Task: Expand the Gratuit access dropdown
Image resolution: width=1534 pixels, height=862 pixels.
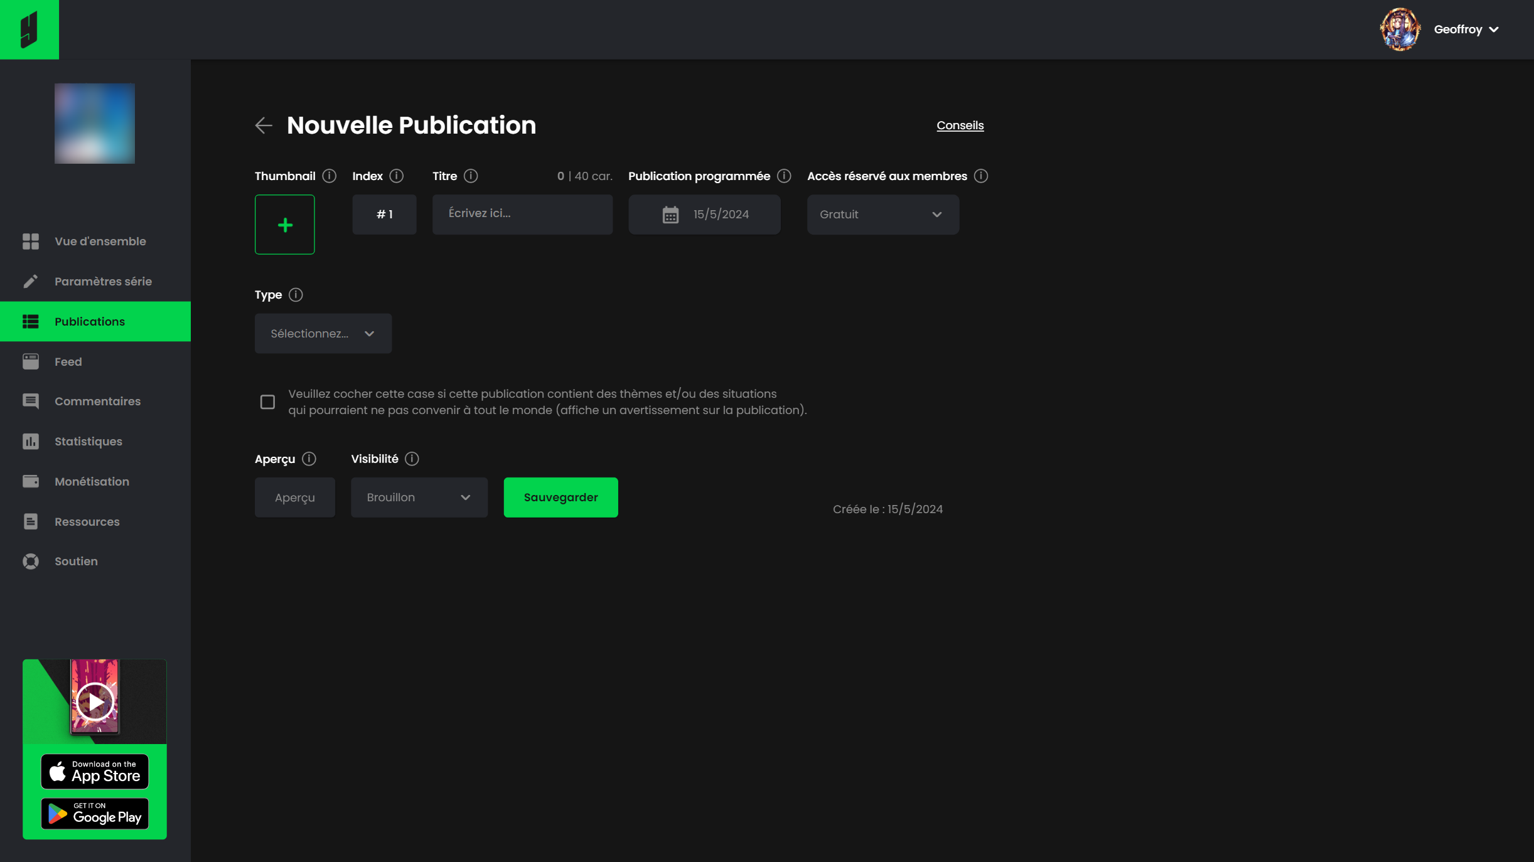Action: [x=882, y=215]
